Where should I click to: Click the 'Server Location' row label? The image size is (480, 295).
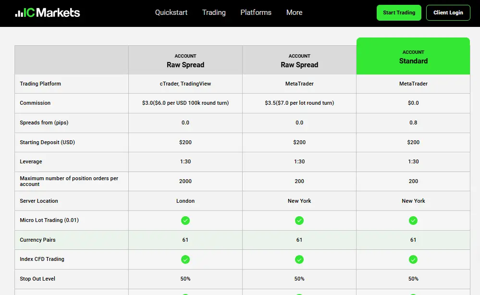[39, 201]
